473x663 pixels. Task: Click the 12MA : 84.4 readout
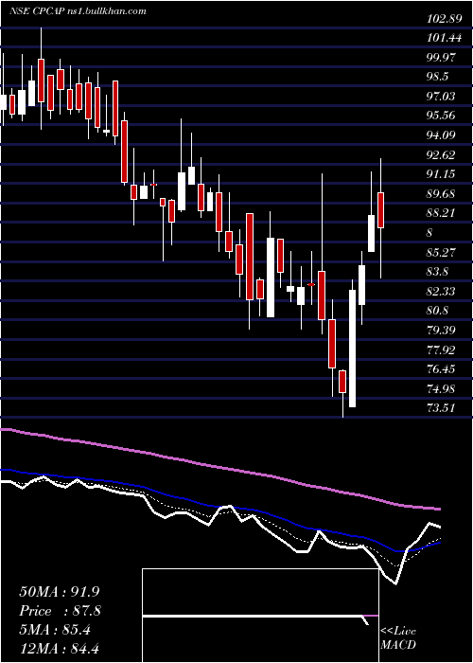coord(60,648)
